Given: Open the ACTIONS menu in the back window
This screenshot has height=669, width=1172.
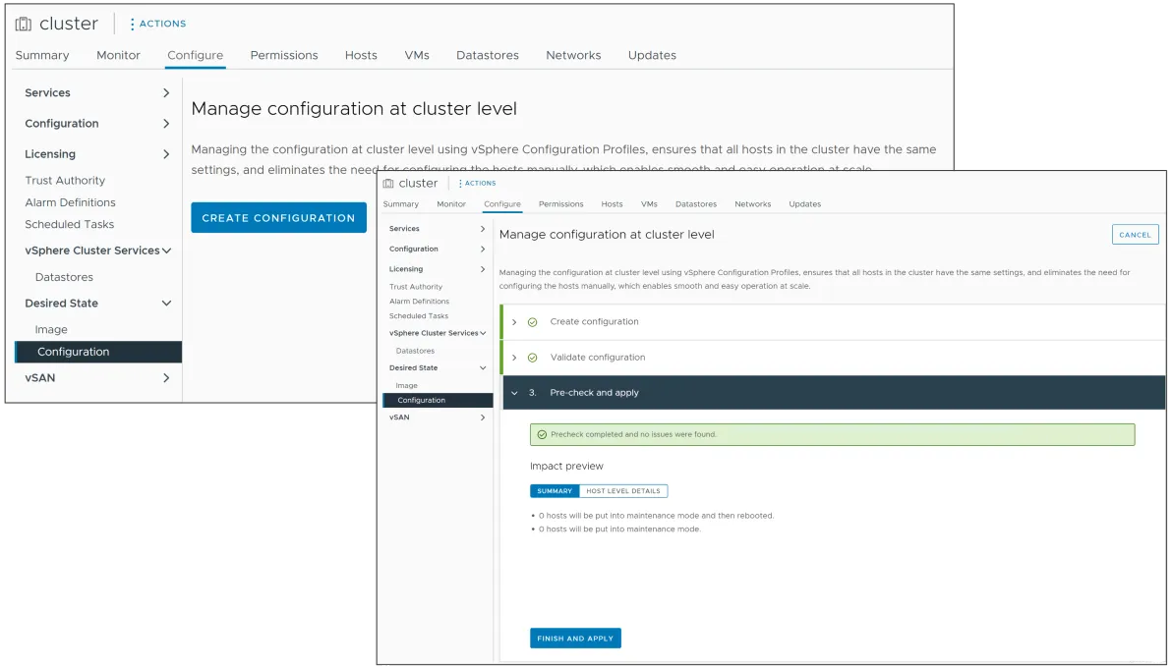Looking at the screenshot, I should point(157,24).
